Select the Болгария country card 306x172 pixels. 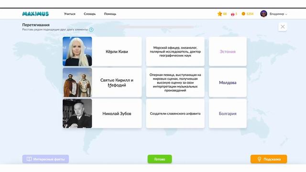228,114
